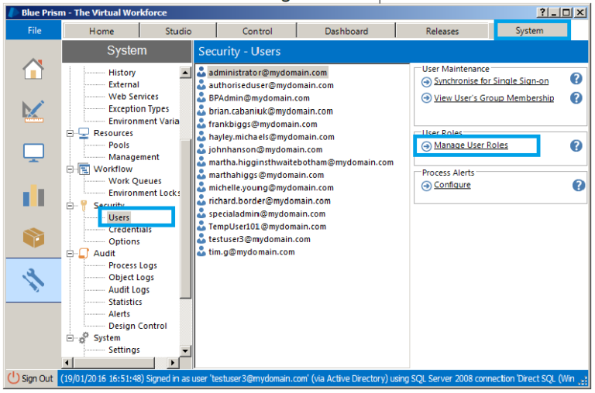Viewport: 595px width, 393px height.
Task: Open the Home sidebar house icon
Action: (x=33, y=69)
